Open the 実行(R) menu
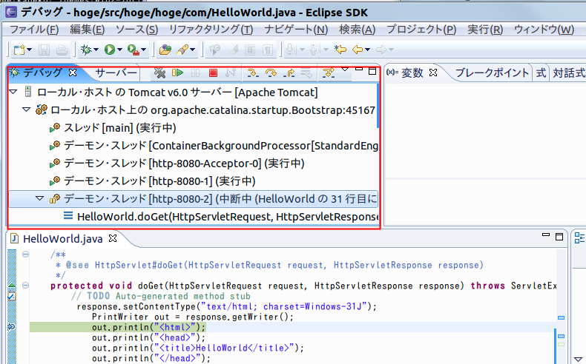Screen dimensions: 586x364 point(485,30)
